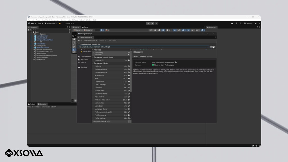Viewport: 288px width, 162px height.
Task: Open the Sort: Name (asc) dropdown
Action: [90, 40]
